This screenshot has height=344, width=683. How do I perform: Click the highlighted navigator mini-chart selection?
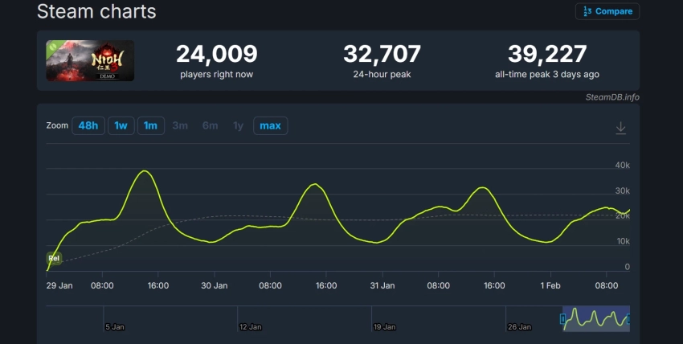tap(595, 318)
